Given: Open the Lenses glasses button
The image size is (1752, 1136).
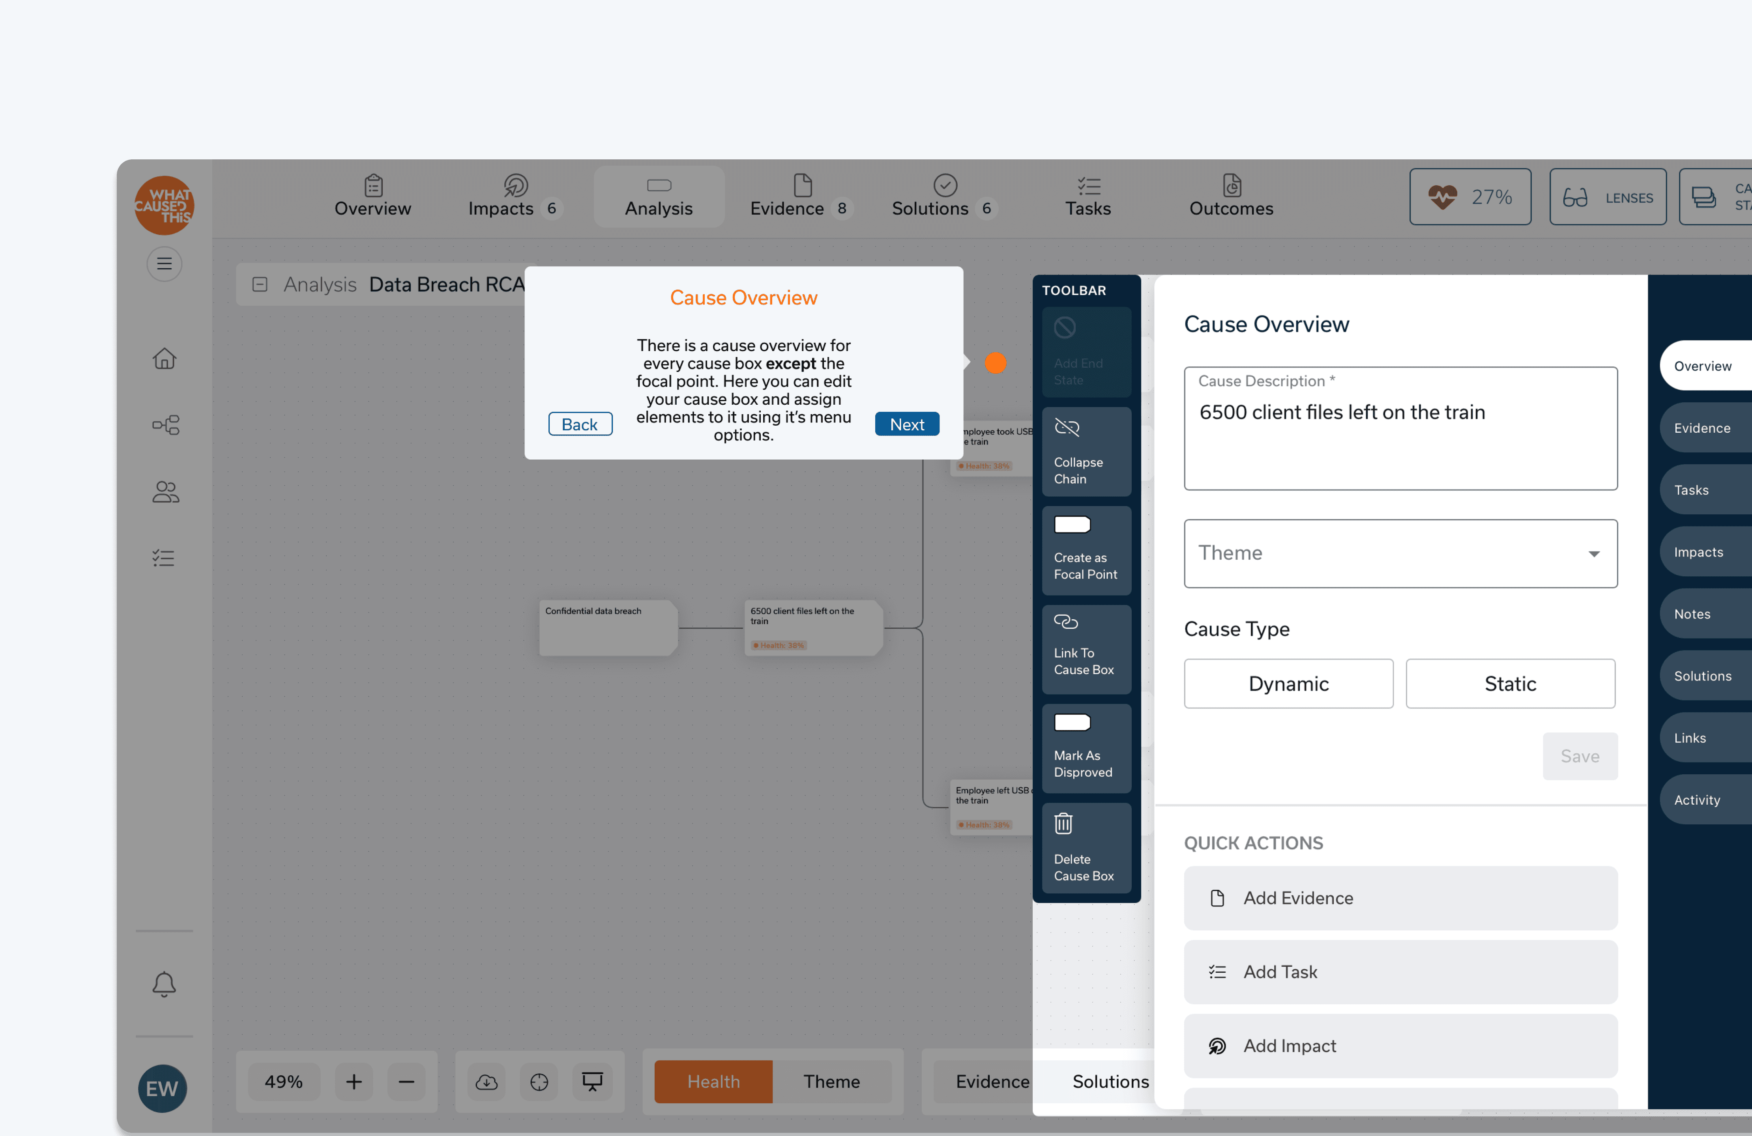Looking at the screenshot, I should [1607, 196].
